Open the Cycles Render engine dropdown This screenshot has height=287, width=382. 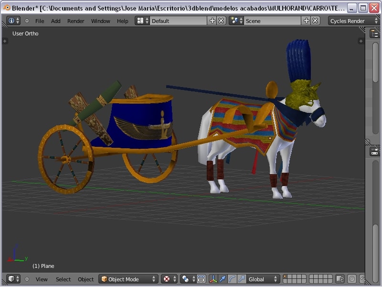pos(353,21)
